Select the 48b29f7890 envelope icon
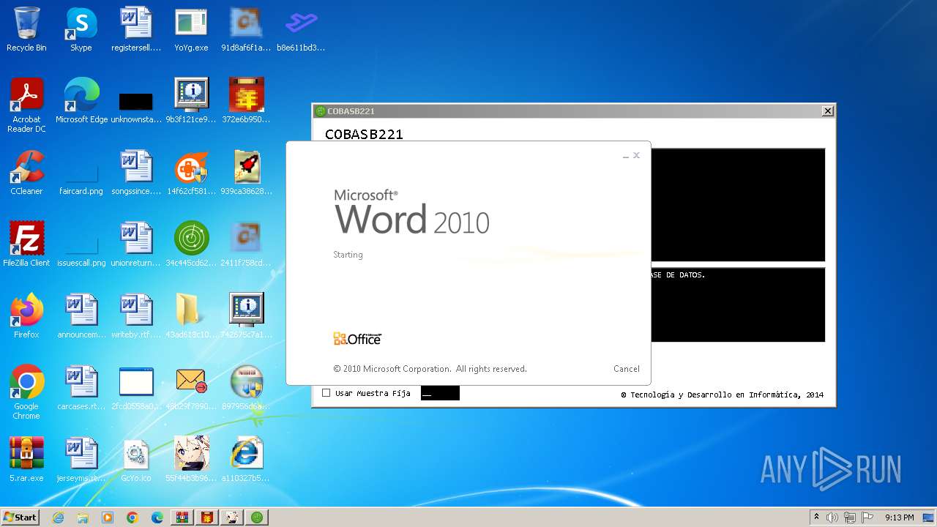Image resolution: width=937 pixels, height=527 pixels. coord(191,388)
